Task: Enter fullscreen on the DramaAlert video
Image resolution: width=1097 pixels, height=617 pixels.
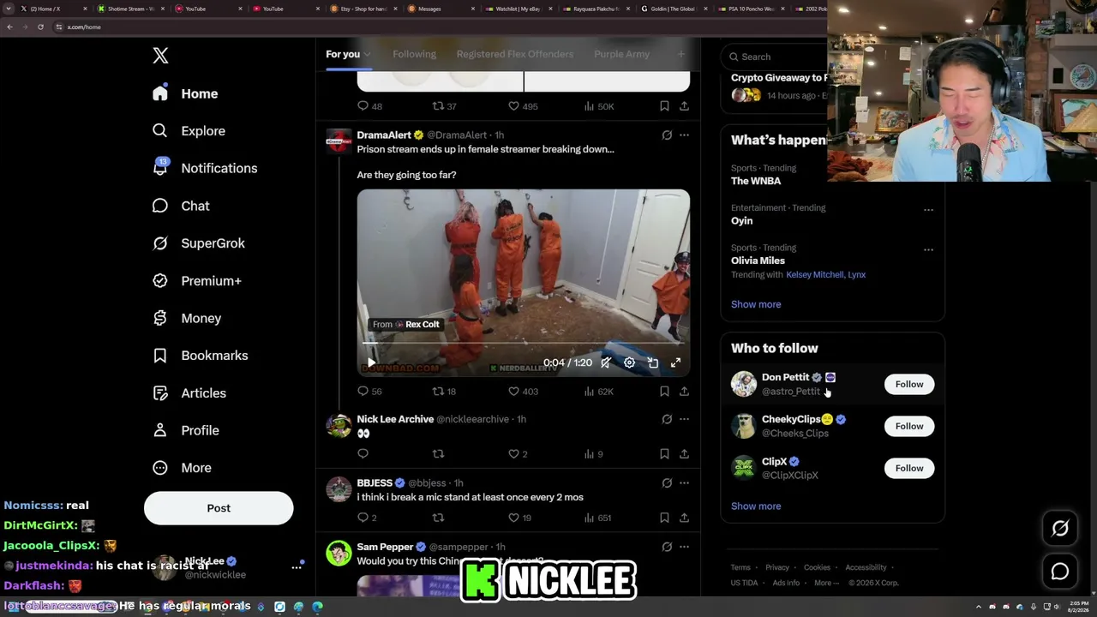Action: pyautogui.click(x=675, y=363)
